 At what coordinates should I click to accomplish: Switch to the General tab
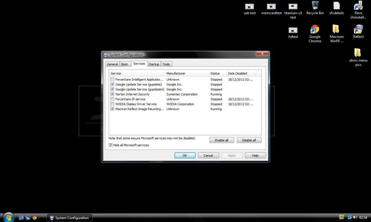(112, 64)
